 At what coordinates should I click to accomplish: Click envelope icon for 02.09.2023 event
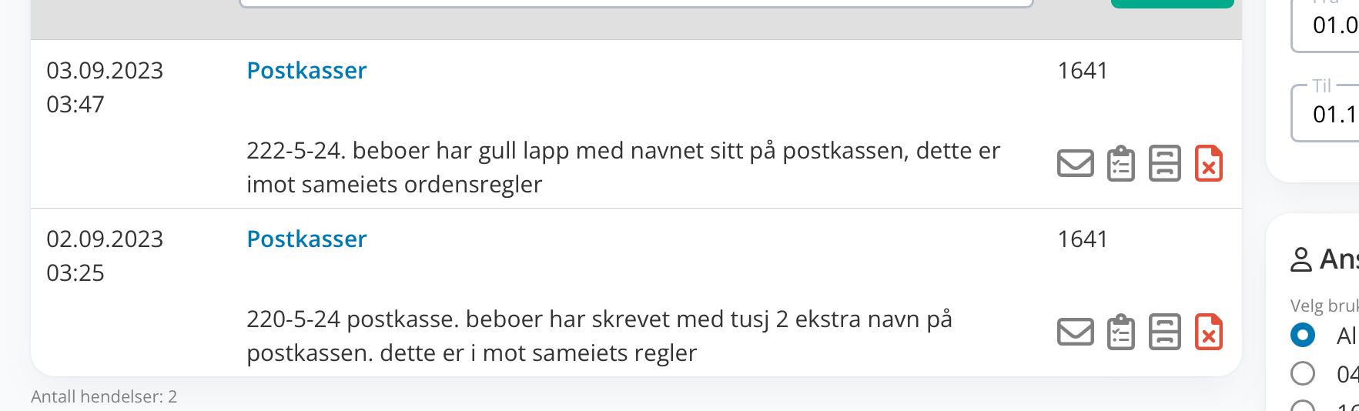1075,332
